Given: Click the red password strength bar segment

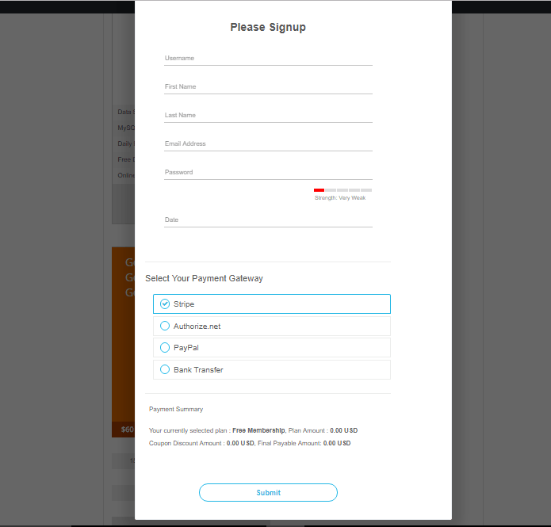Looking at the screenshot, I should pos(319,190).
